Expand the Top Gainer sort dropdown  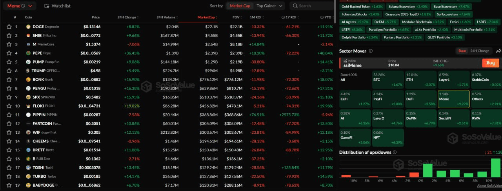coord(270,6)
